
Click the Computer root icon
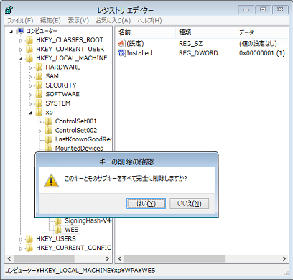pyautogui.click(x=21, y=31)
